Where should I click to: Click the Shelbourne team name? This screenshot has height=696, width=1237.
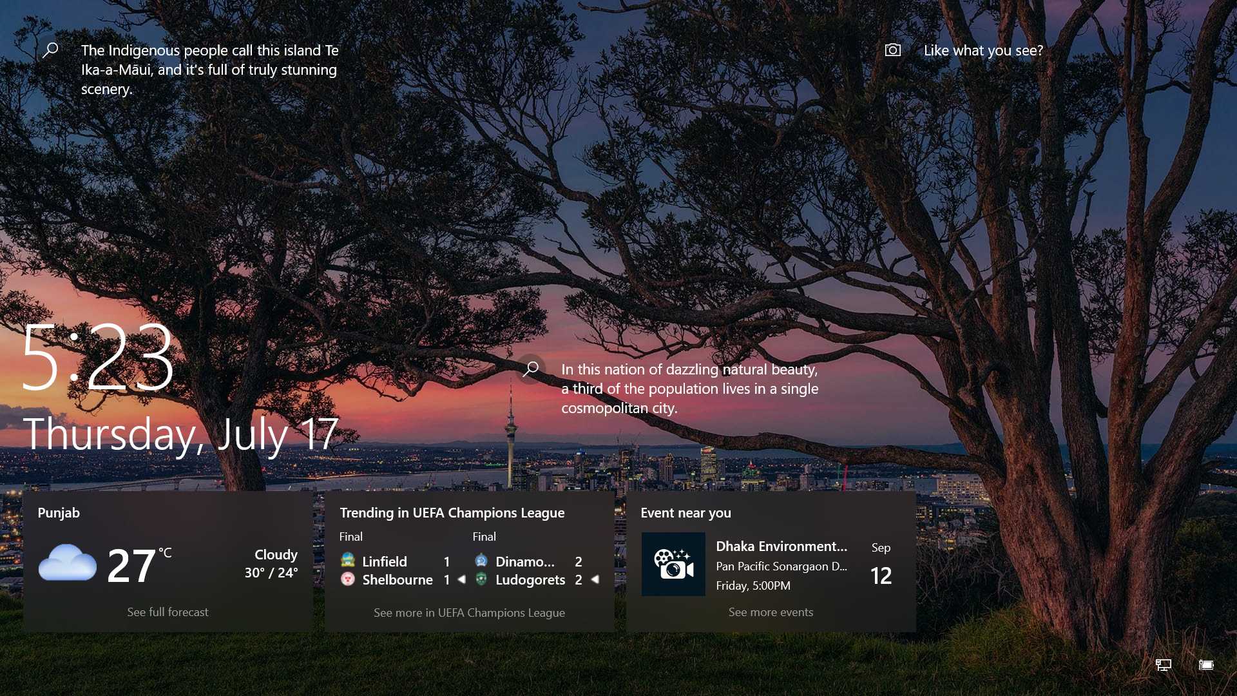398,579
